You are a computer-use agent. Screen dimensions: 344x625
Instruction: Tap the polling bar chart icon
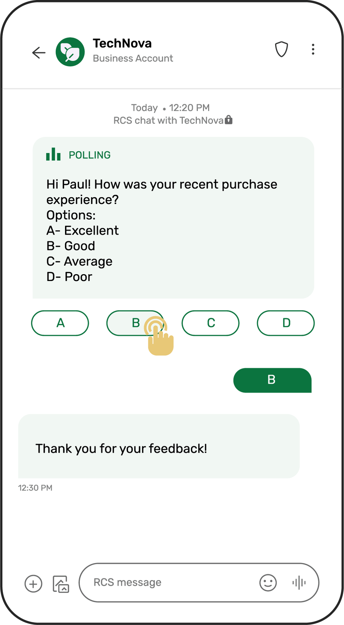point(53,154)
